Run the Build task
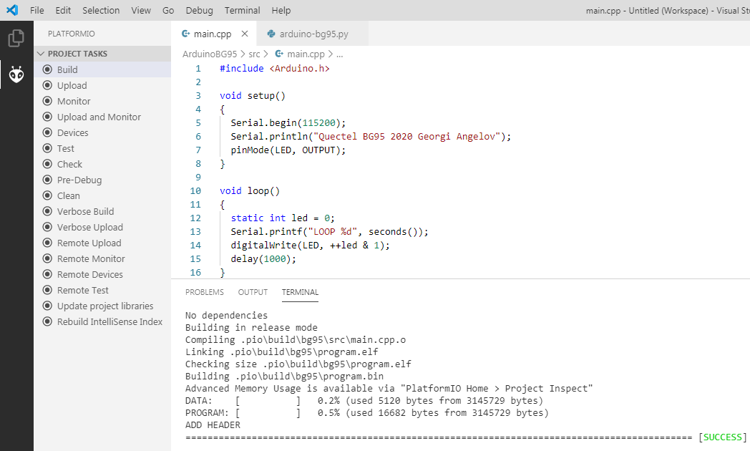Image resolution: width=750 pixels, height=451 pixels. (x=103, y=69)
